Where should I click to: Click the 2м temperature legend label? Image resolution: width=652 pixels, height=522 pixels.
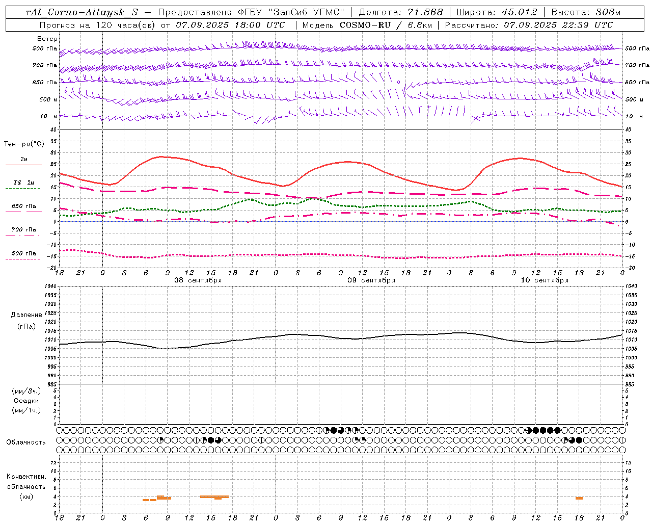point(24,159)
